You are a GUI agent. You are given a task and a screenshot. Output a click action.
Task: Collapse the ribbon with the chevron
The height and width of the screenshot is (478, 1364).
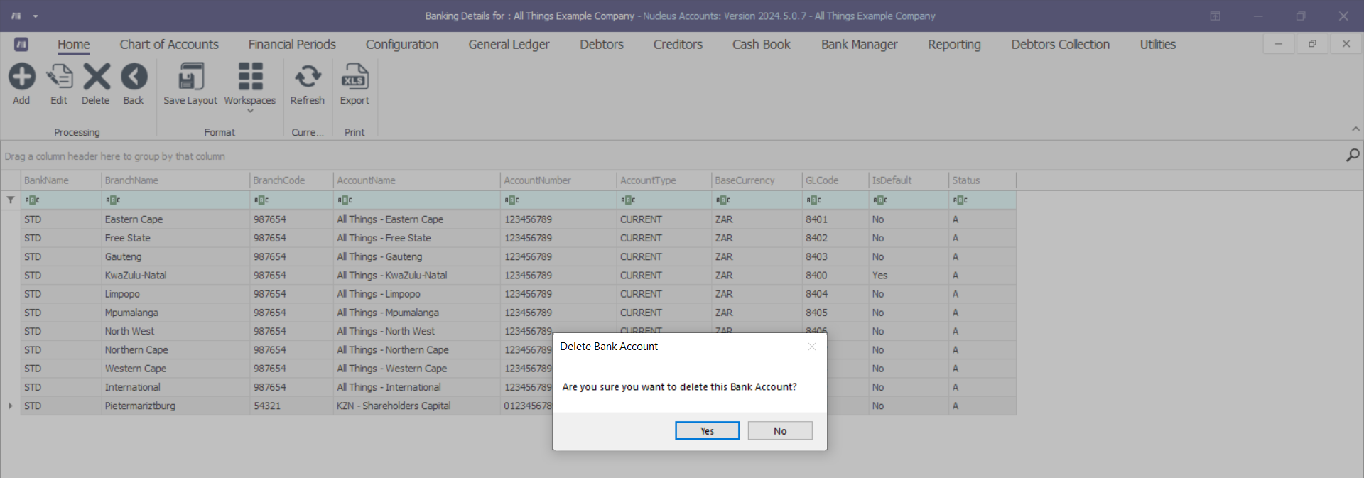tap(1355, 129)
